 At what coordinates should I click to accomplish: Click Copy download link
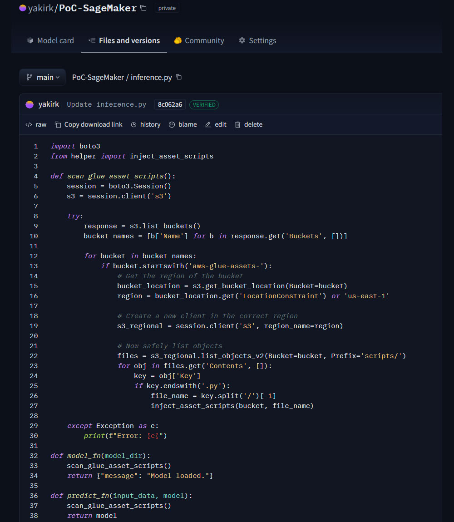(x=89, y=124)
